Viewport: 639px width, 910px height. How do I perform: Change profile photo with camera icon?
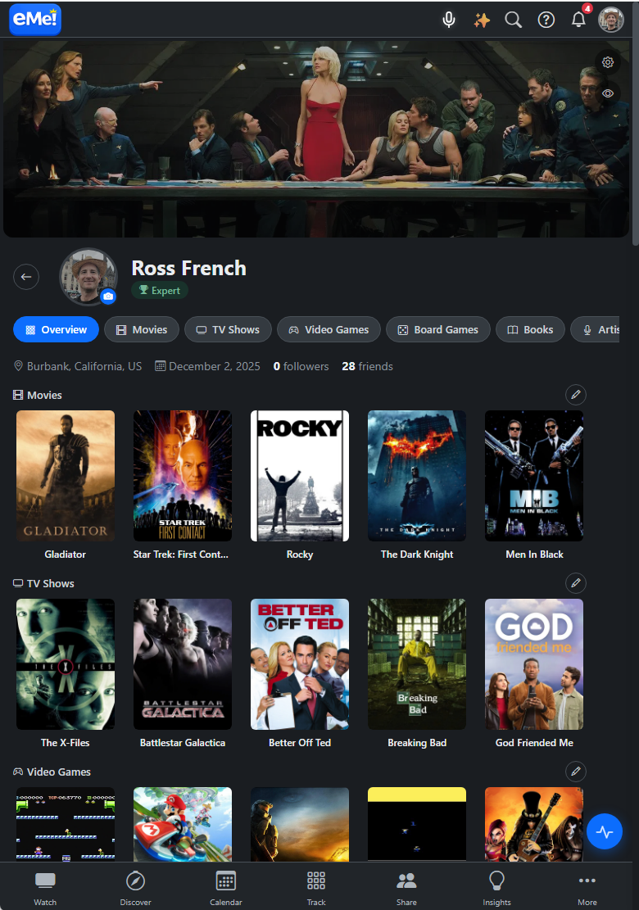click(108, 296)
